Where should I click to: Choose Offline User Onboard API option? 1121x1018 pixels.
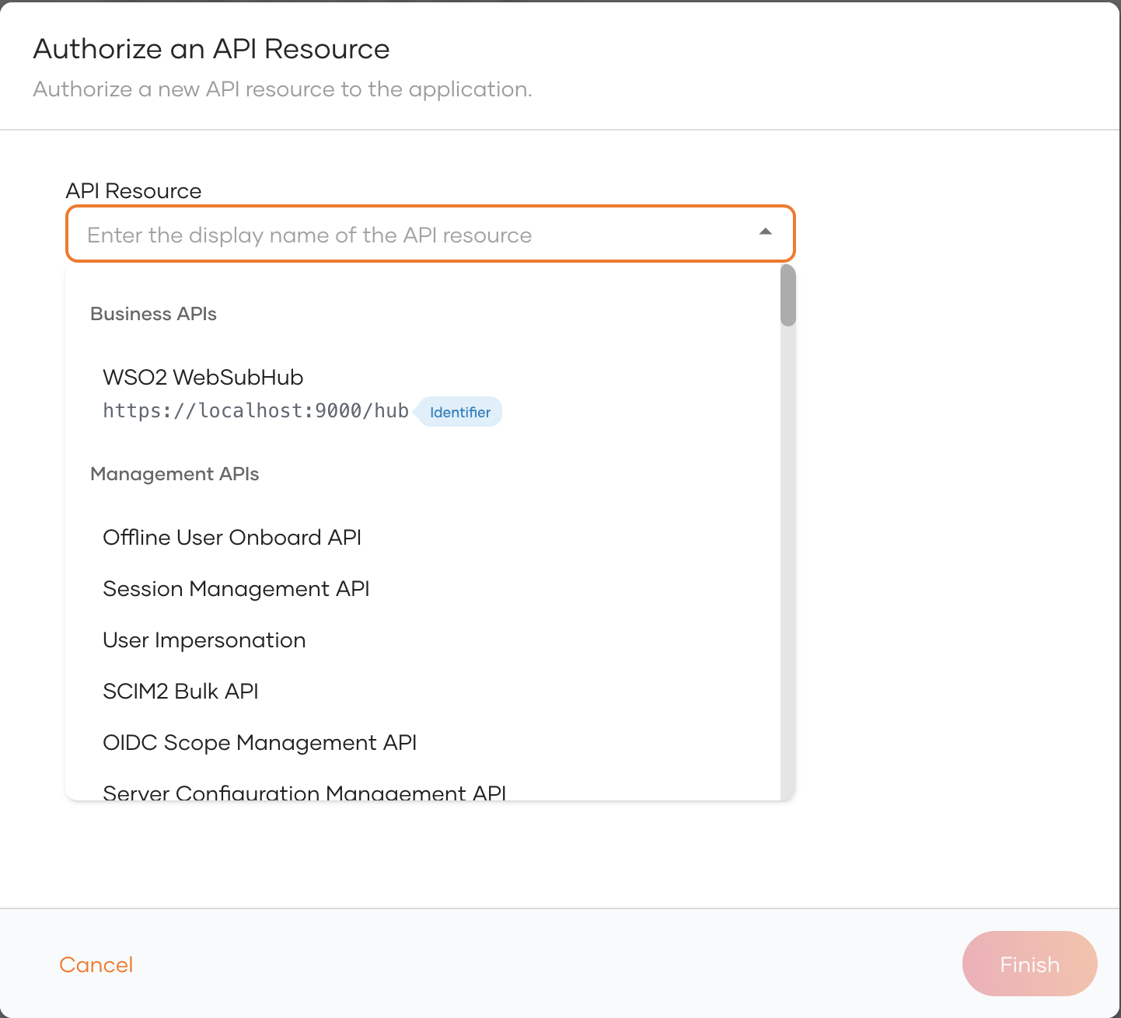(232, 538)
